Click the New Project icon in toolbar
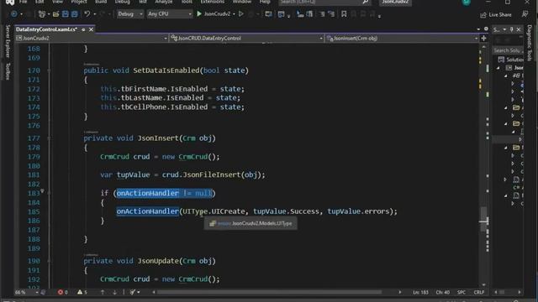This screenshot has width=538, height=302. coord(42,14)
